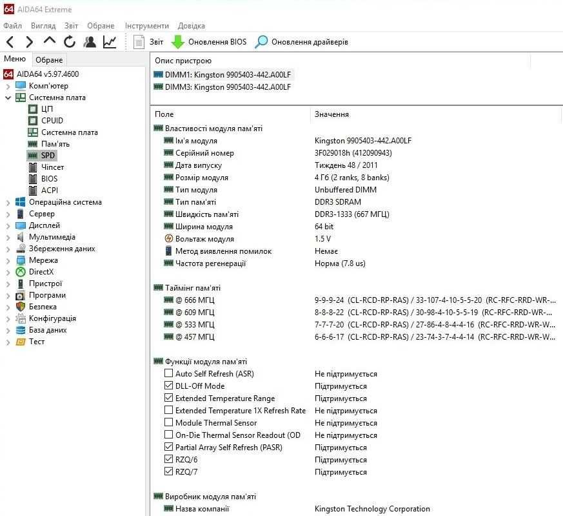Select the ЦП processor icon in tree
This screenshot has width=563, height=516.
tap(33, 109)
